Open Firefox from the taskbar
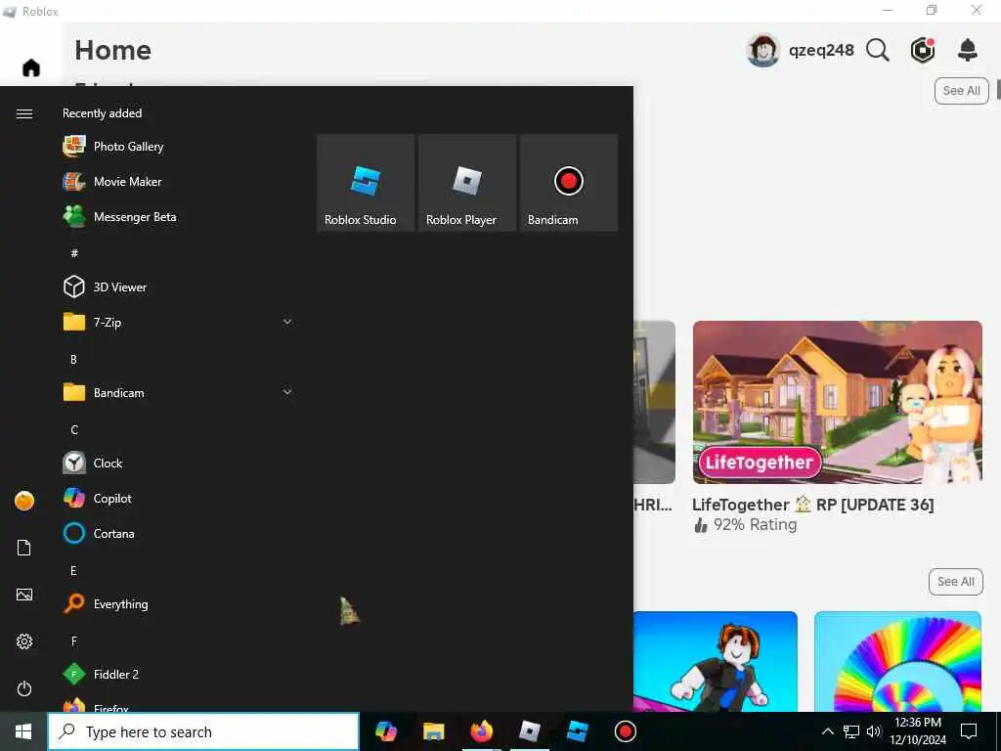 [481, 731]
